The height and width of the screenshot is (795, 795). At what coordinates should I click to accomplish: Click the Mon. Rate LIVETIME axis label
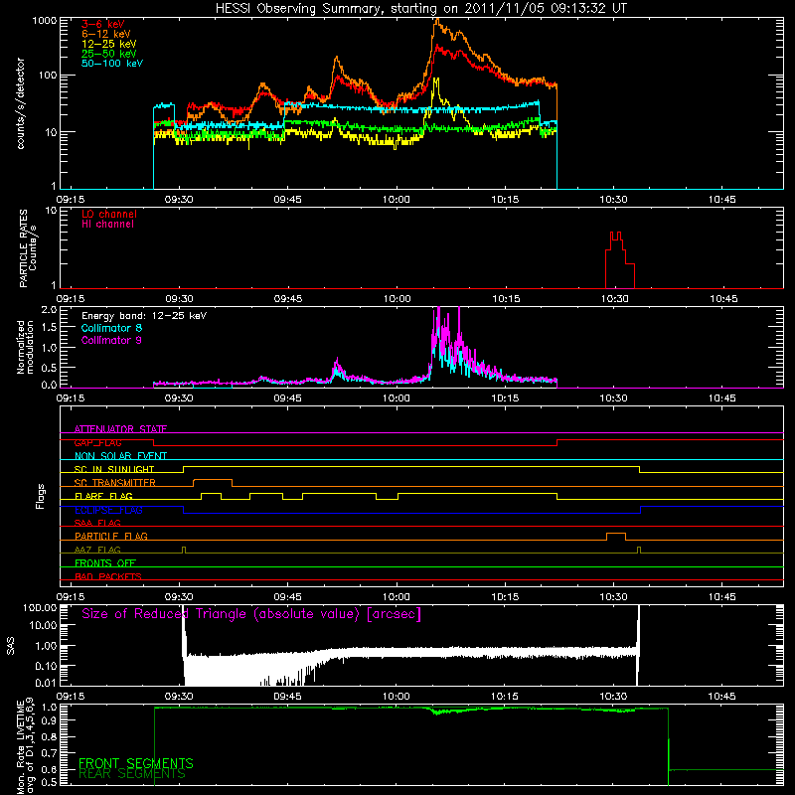click(x=25, y=747)
